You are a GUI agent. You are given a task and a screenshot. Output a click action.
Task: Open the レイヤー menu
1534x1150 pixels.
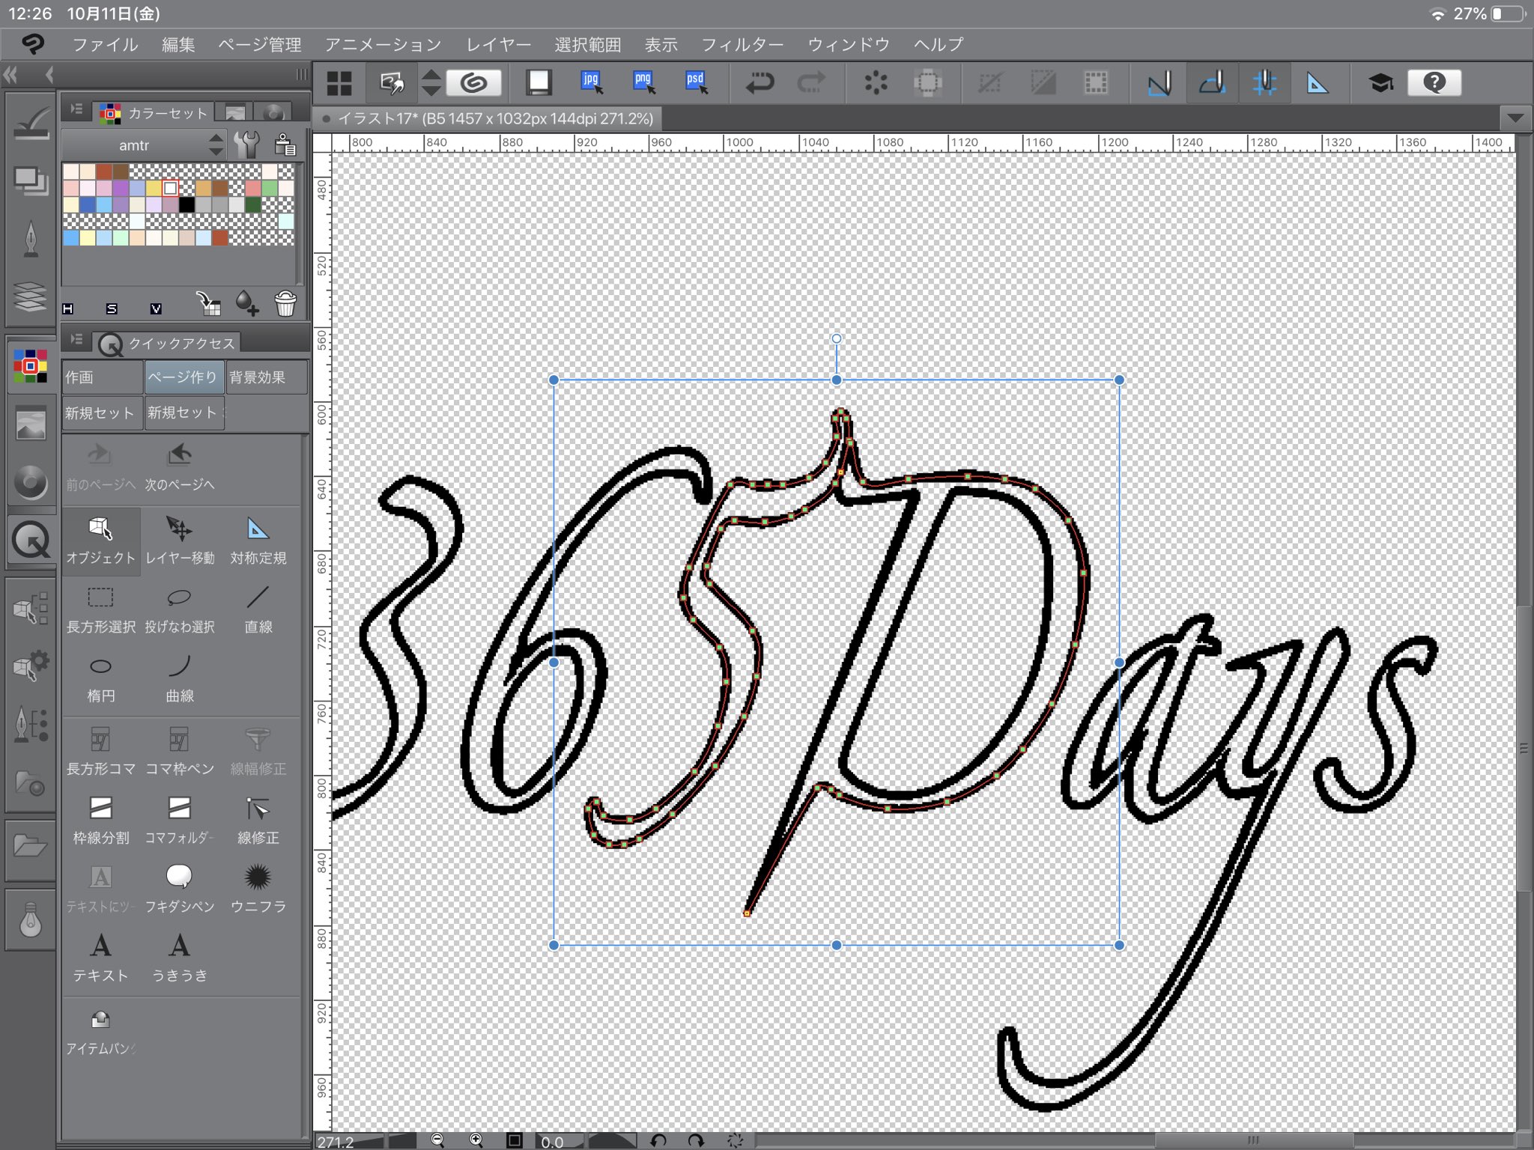click(x=498, y=44)
